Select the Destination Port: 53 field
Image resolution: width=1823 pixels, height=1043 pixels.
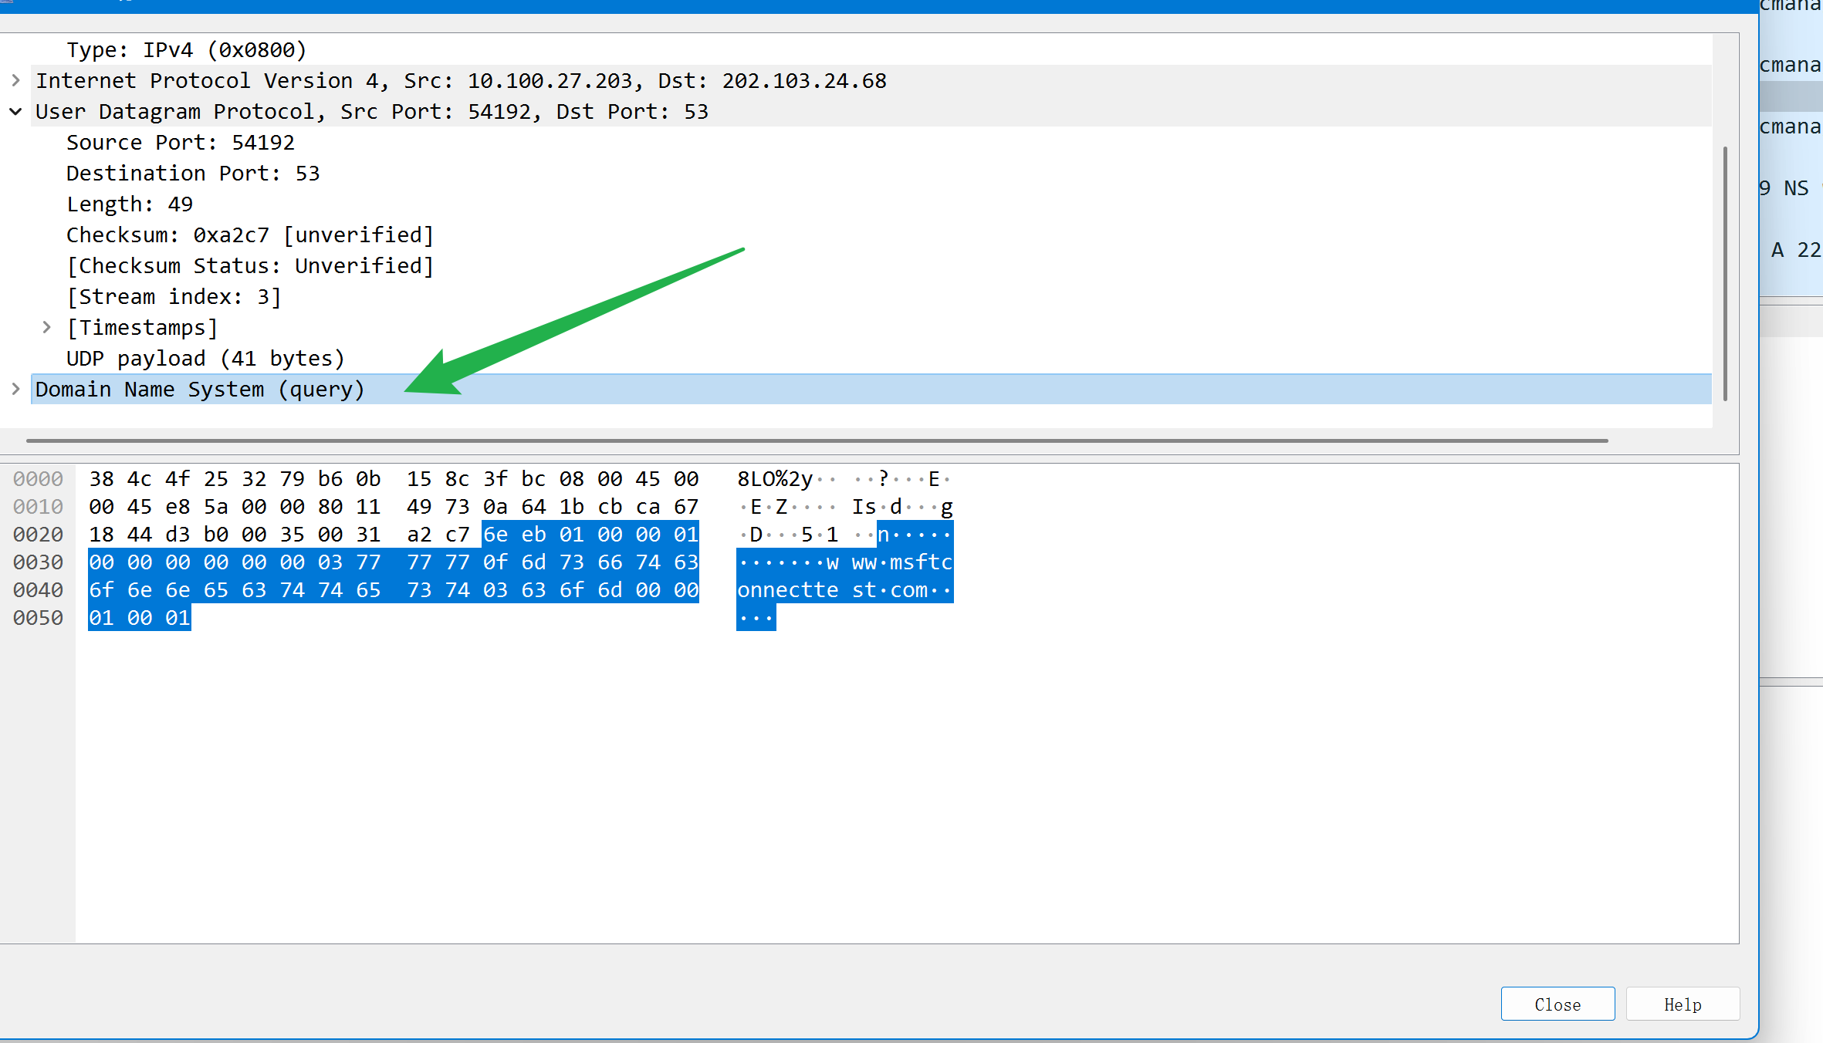click(193, 173)
